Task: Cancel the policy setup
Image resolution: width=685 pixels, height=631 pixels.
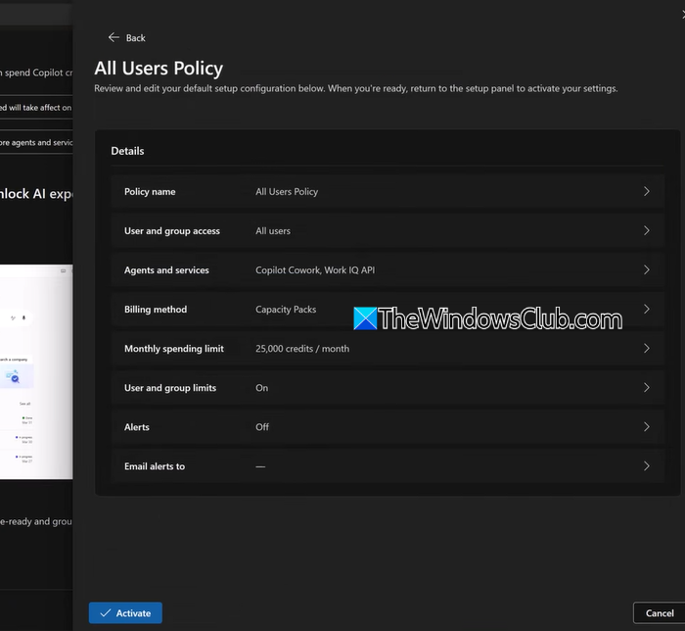Action: (660, 612)
